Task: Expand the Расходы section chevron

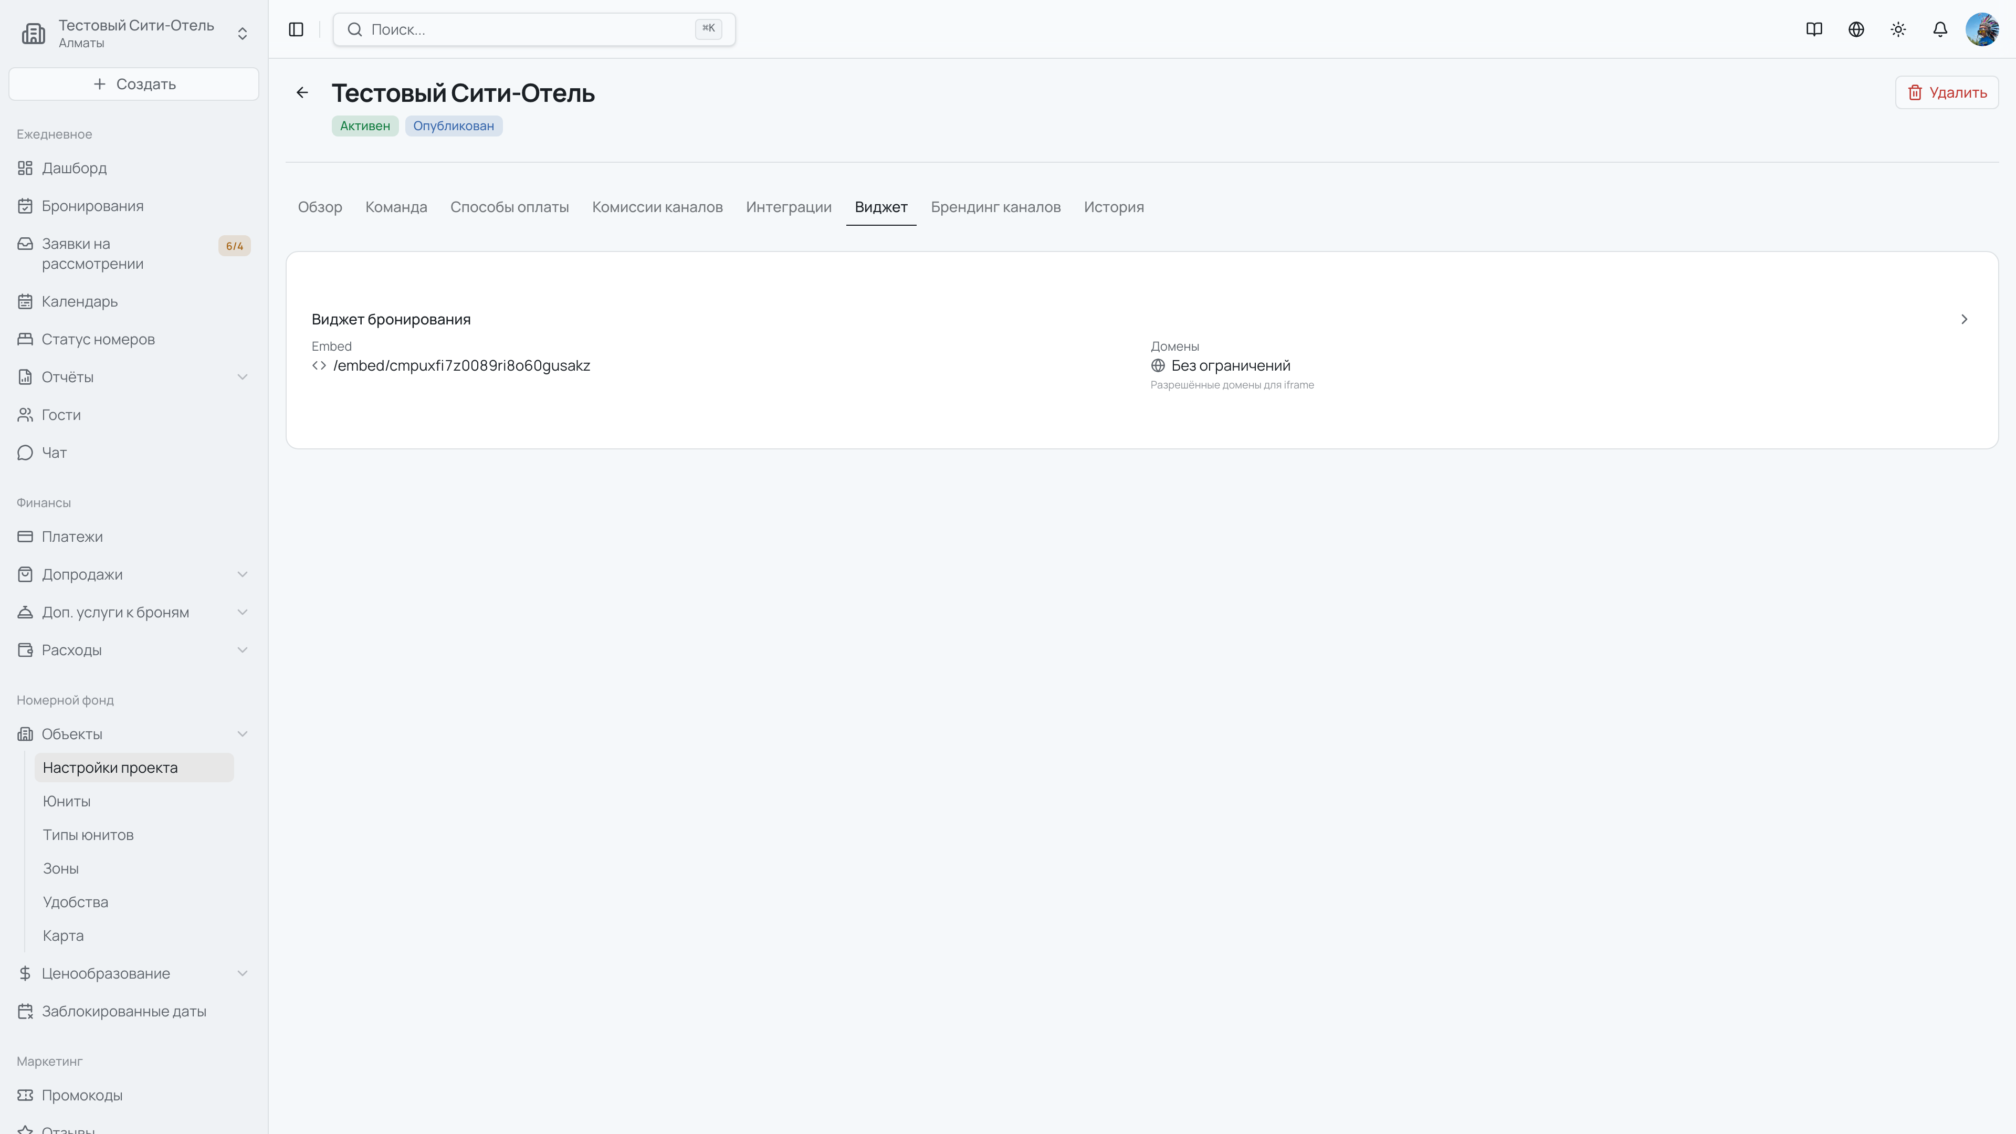Action: pyautogui.click(x=243, y=650)
